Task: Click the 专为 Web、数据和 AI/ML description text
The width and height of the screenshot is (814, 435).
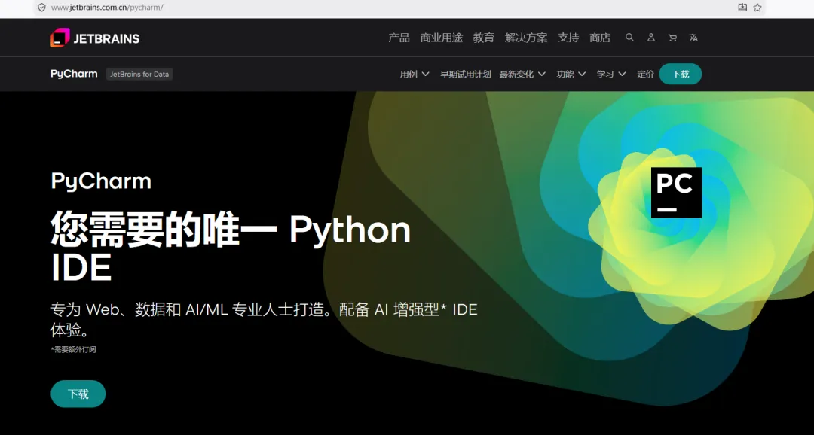Action: [264, 319]
